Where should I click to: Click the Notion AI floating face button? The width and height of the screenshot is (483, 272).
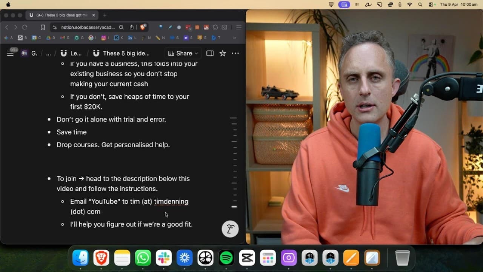tap(230, 229)
